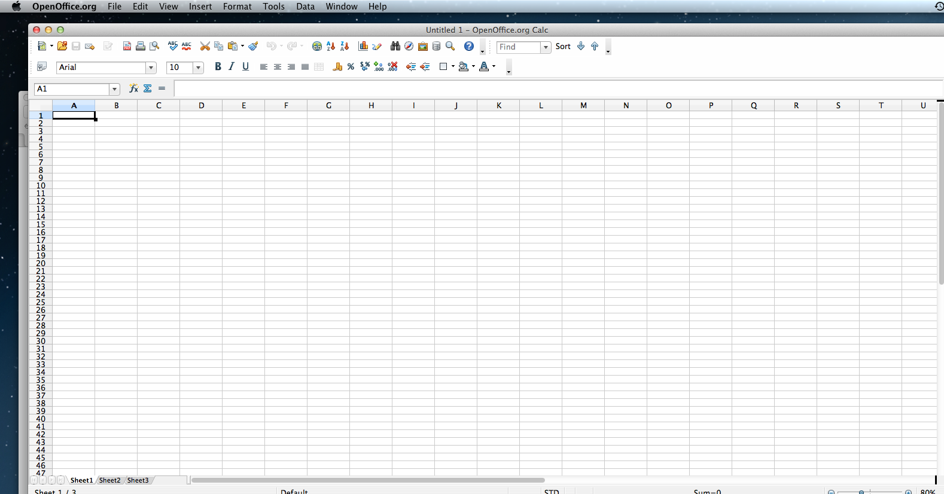
Task: Open the Function Wizard
Action: pos(133,89)
